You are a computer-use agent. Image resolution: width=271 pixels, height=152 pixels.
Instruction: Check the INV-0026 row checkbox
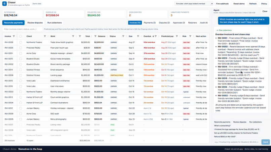coord(21,42)
